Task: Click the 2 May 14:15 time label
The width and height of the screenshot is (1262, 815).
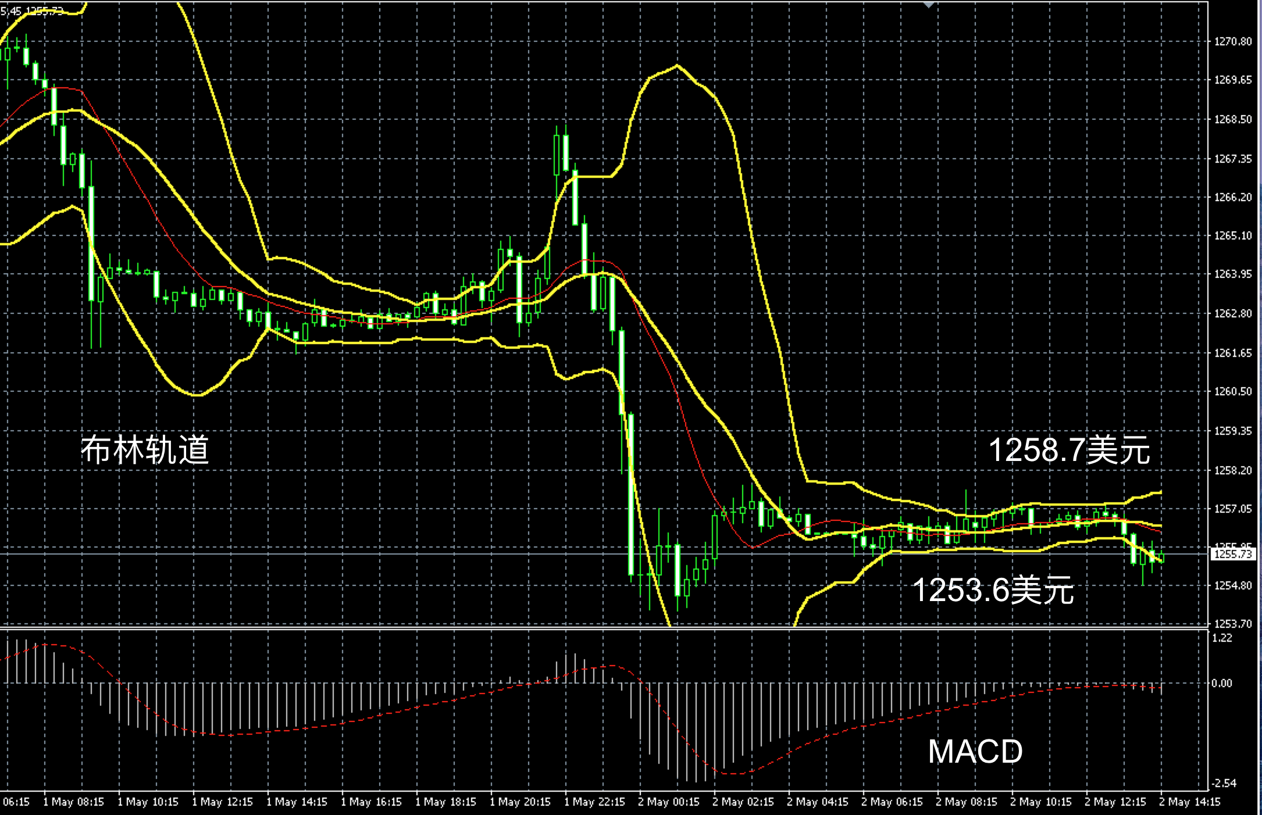Action: click(1190, 802)
